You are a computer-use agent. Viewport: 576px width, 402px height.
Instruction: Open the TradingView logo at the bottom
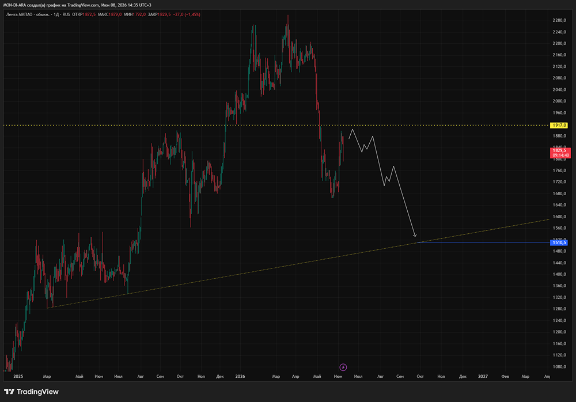(31, 392)
